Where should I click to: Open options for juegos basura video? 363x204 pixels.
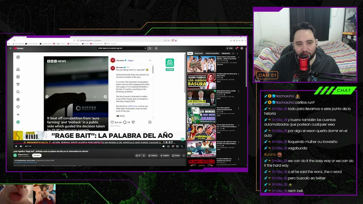tap(239, 75)
